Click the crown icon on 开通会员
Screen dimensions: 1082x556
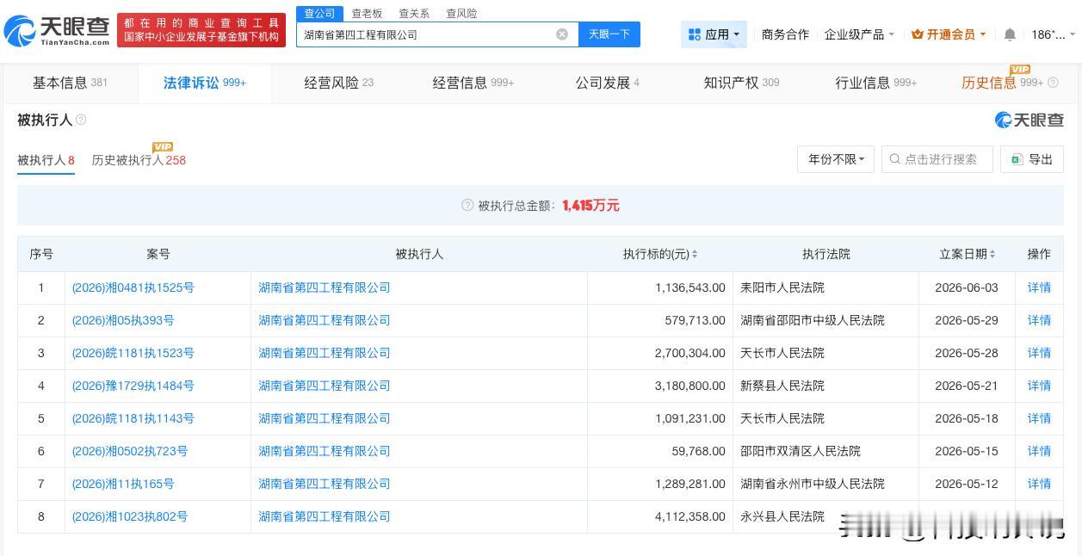tap(917, 34)
